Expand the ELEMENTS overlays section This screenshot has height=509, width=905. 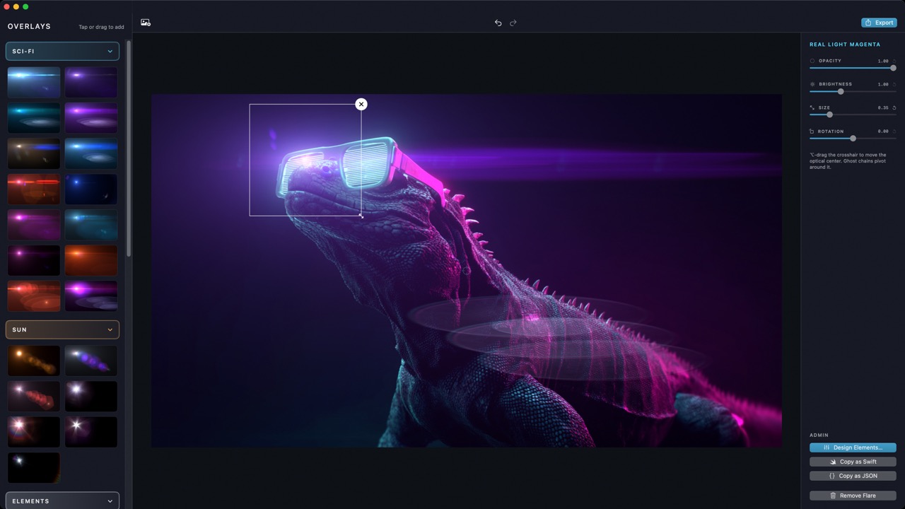62,501
